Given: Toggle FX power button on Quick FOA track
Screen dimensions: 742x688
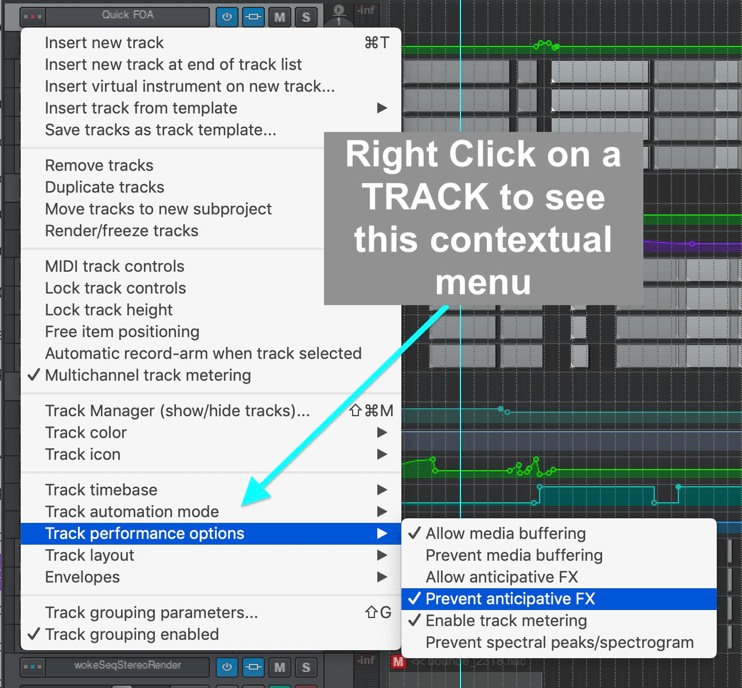Looking at the screenshot, I should click(227, 17).
